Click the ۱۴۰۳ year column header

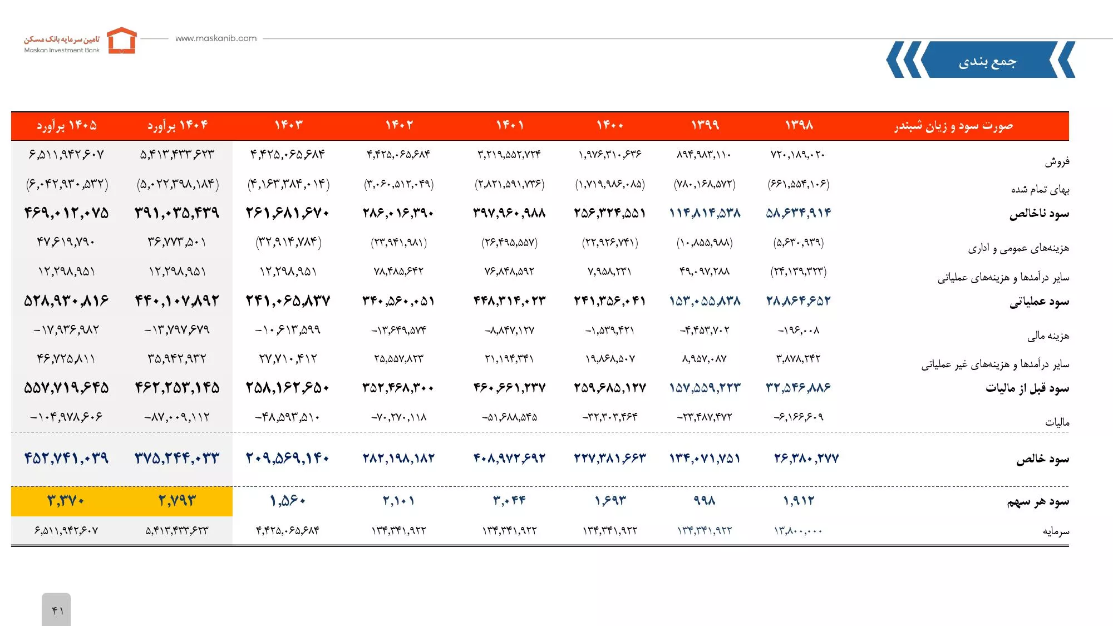(x=288, y=125)
